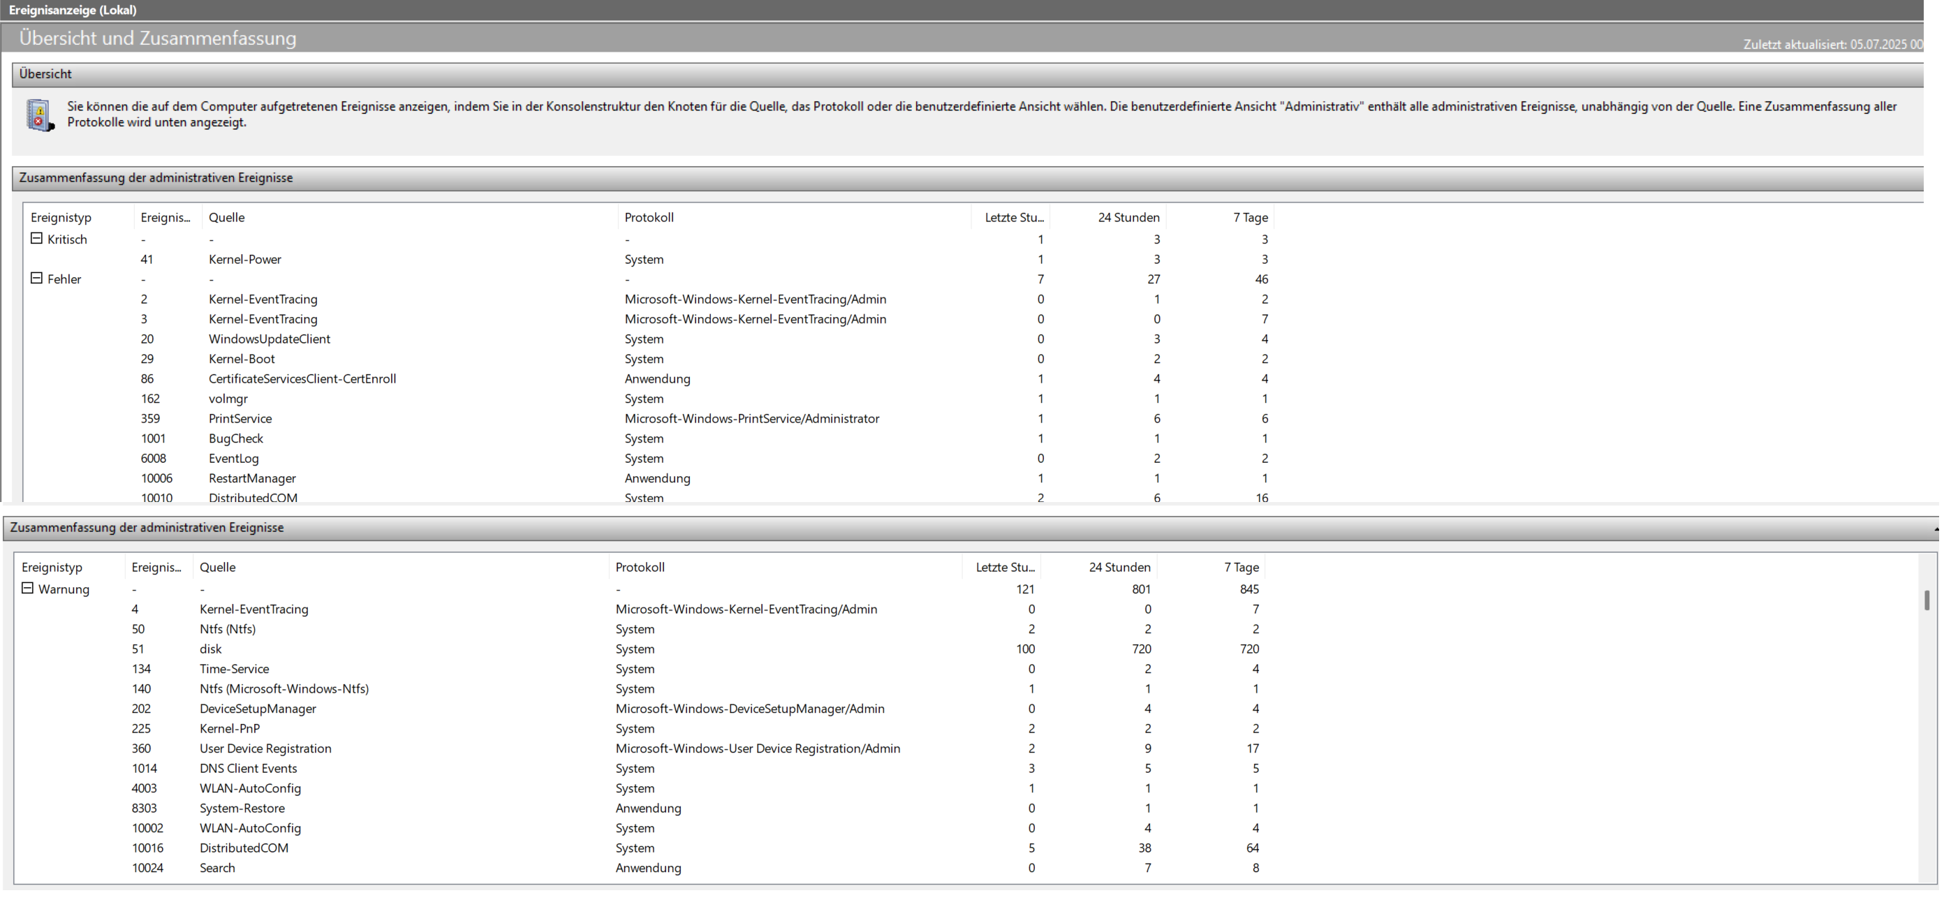Click the Event Viewer overview icon
The height and width of the screenshot is (900, 1944).
[x=39, y=115]
